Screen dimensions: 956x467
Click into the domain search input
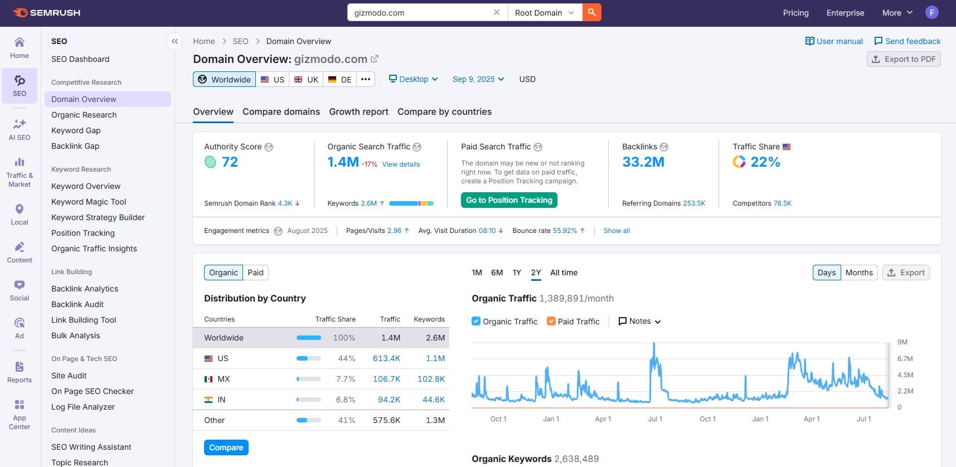click(x=421, y=12)
